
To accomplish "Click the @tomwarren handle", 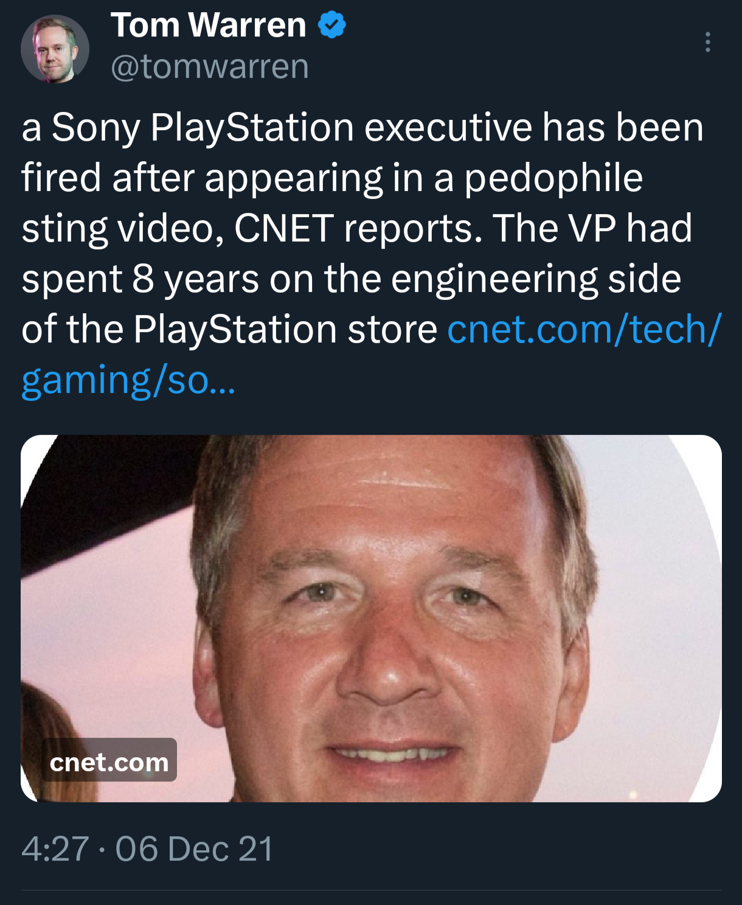I will [x=210, y=66].
